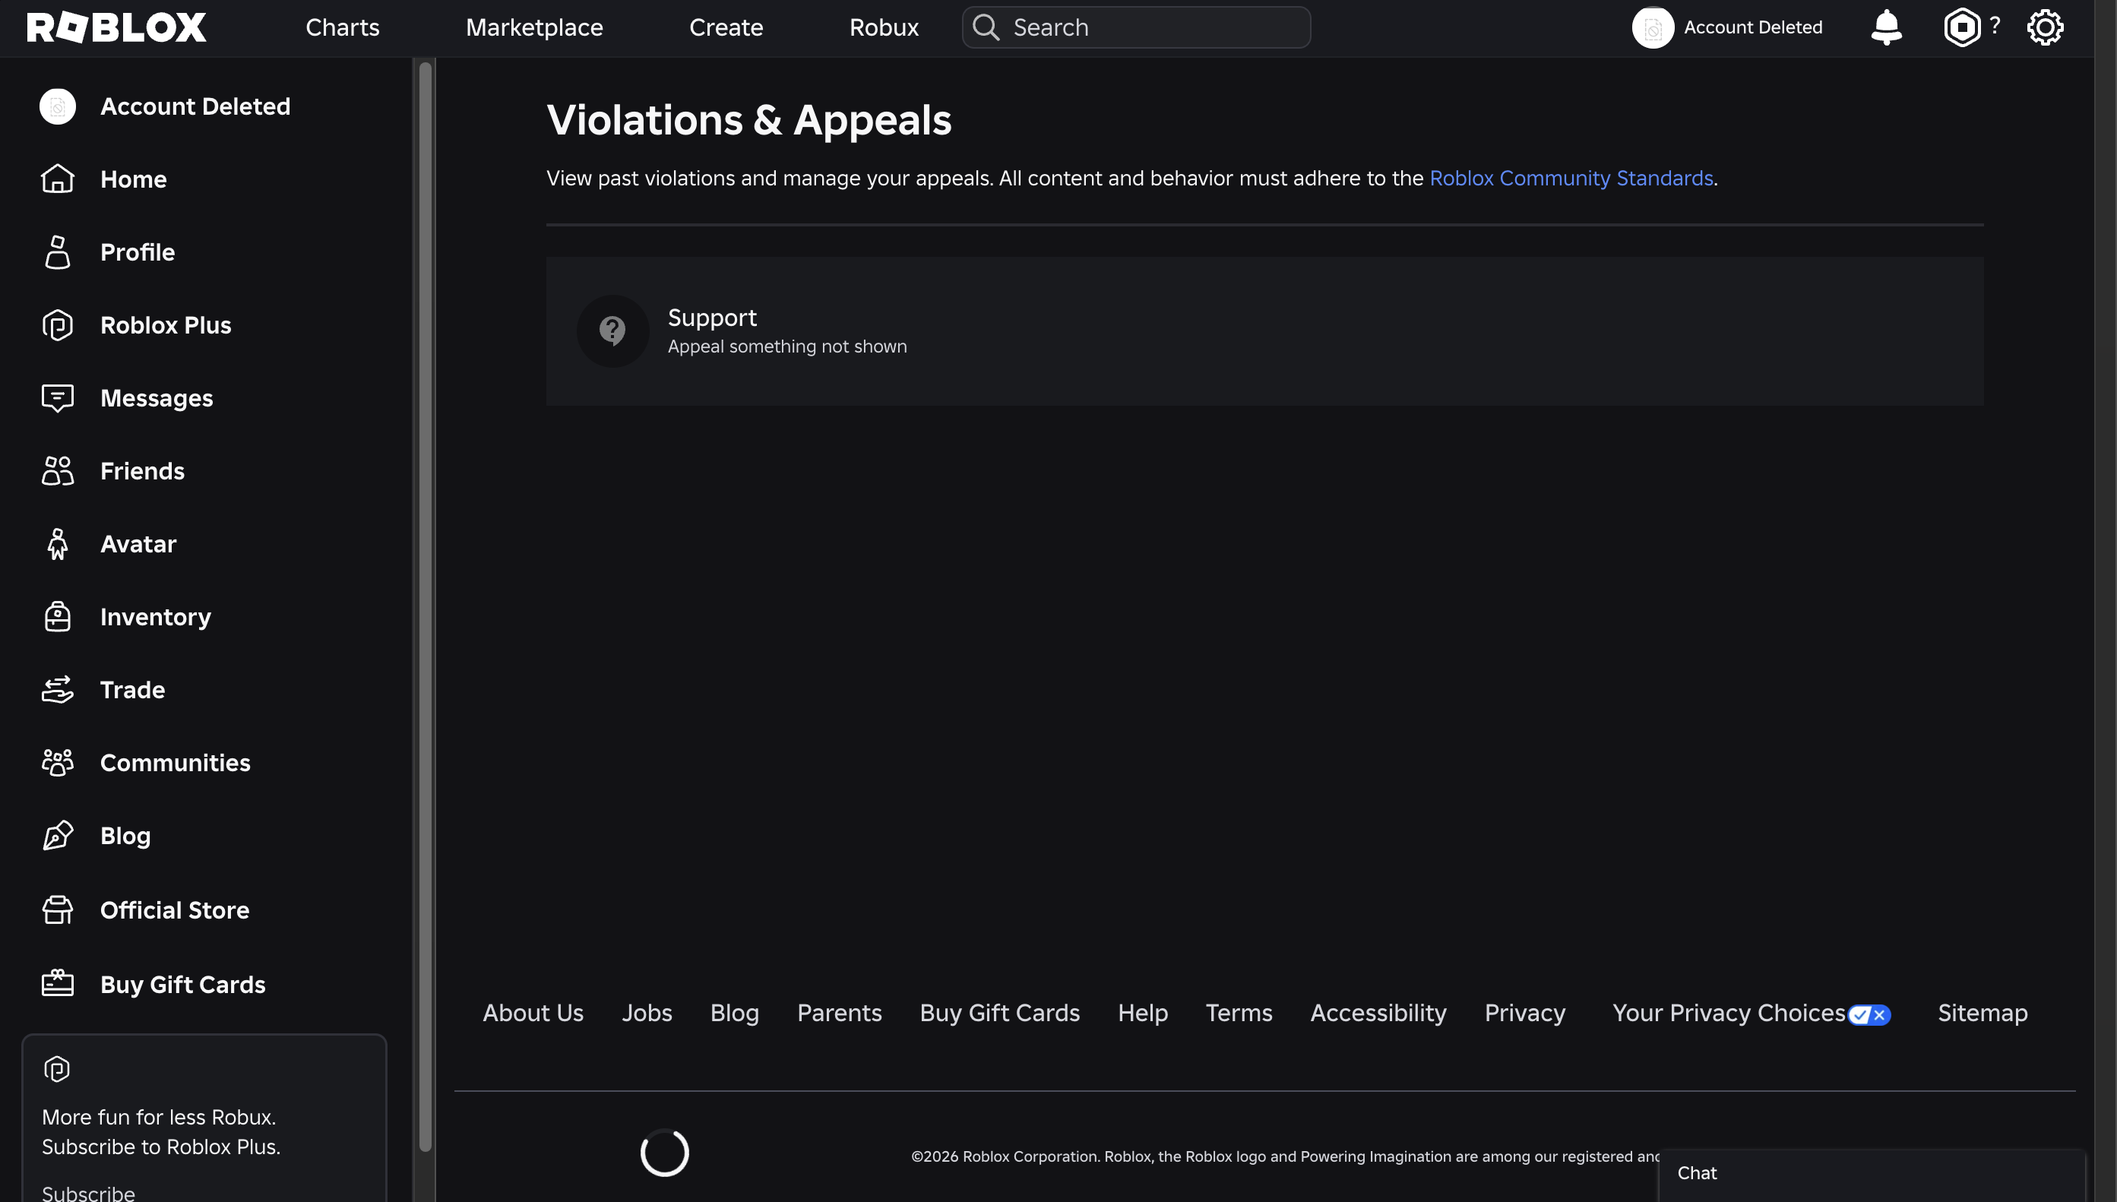
Task: Open the Terms footer link
Action: pyautogui.click(x=1239, y=1013)
